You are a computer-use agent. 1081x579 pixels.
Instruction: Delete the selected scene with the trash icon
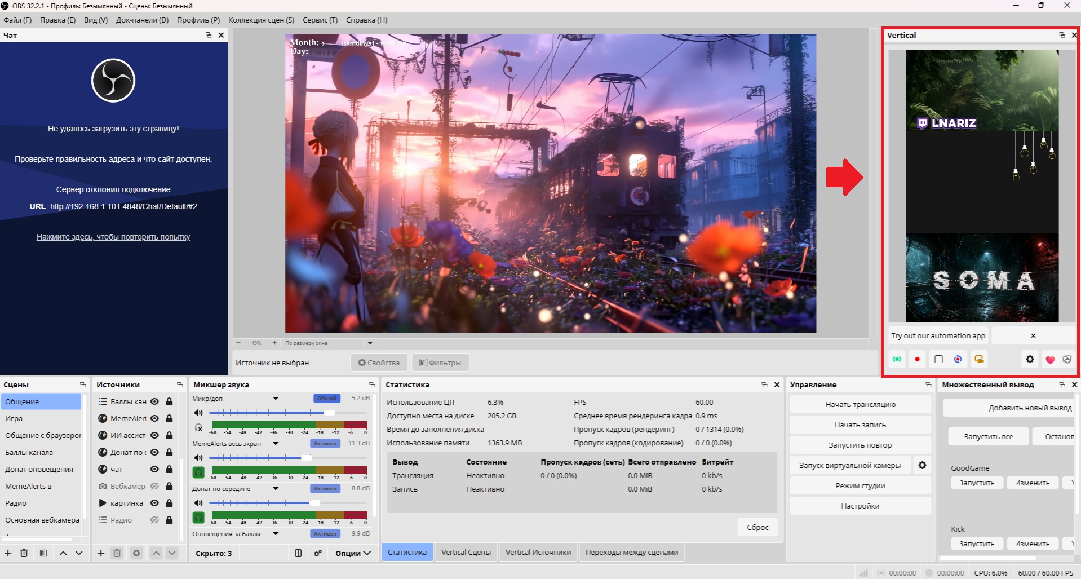click(x=24, y=553)
